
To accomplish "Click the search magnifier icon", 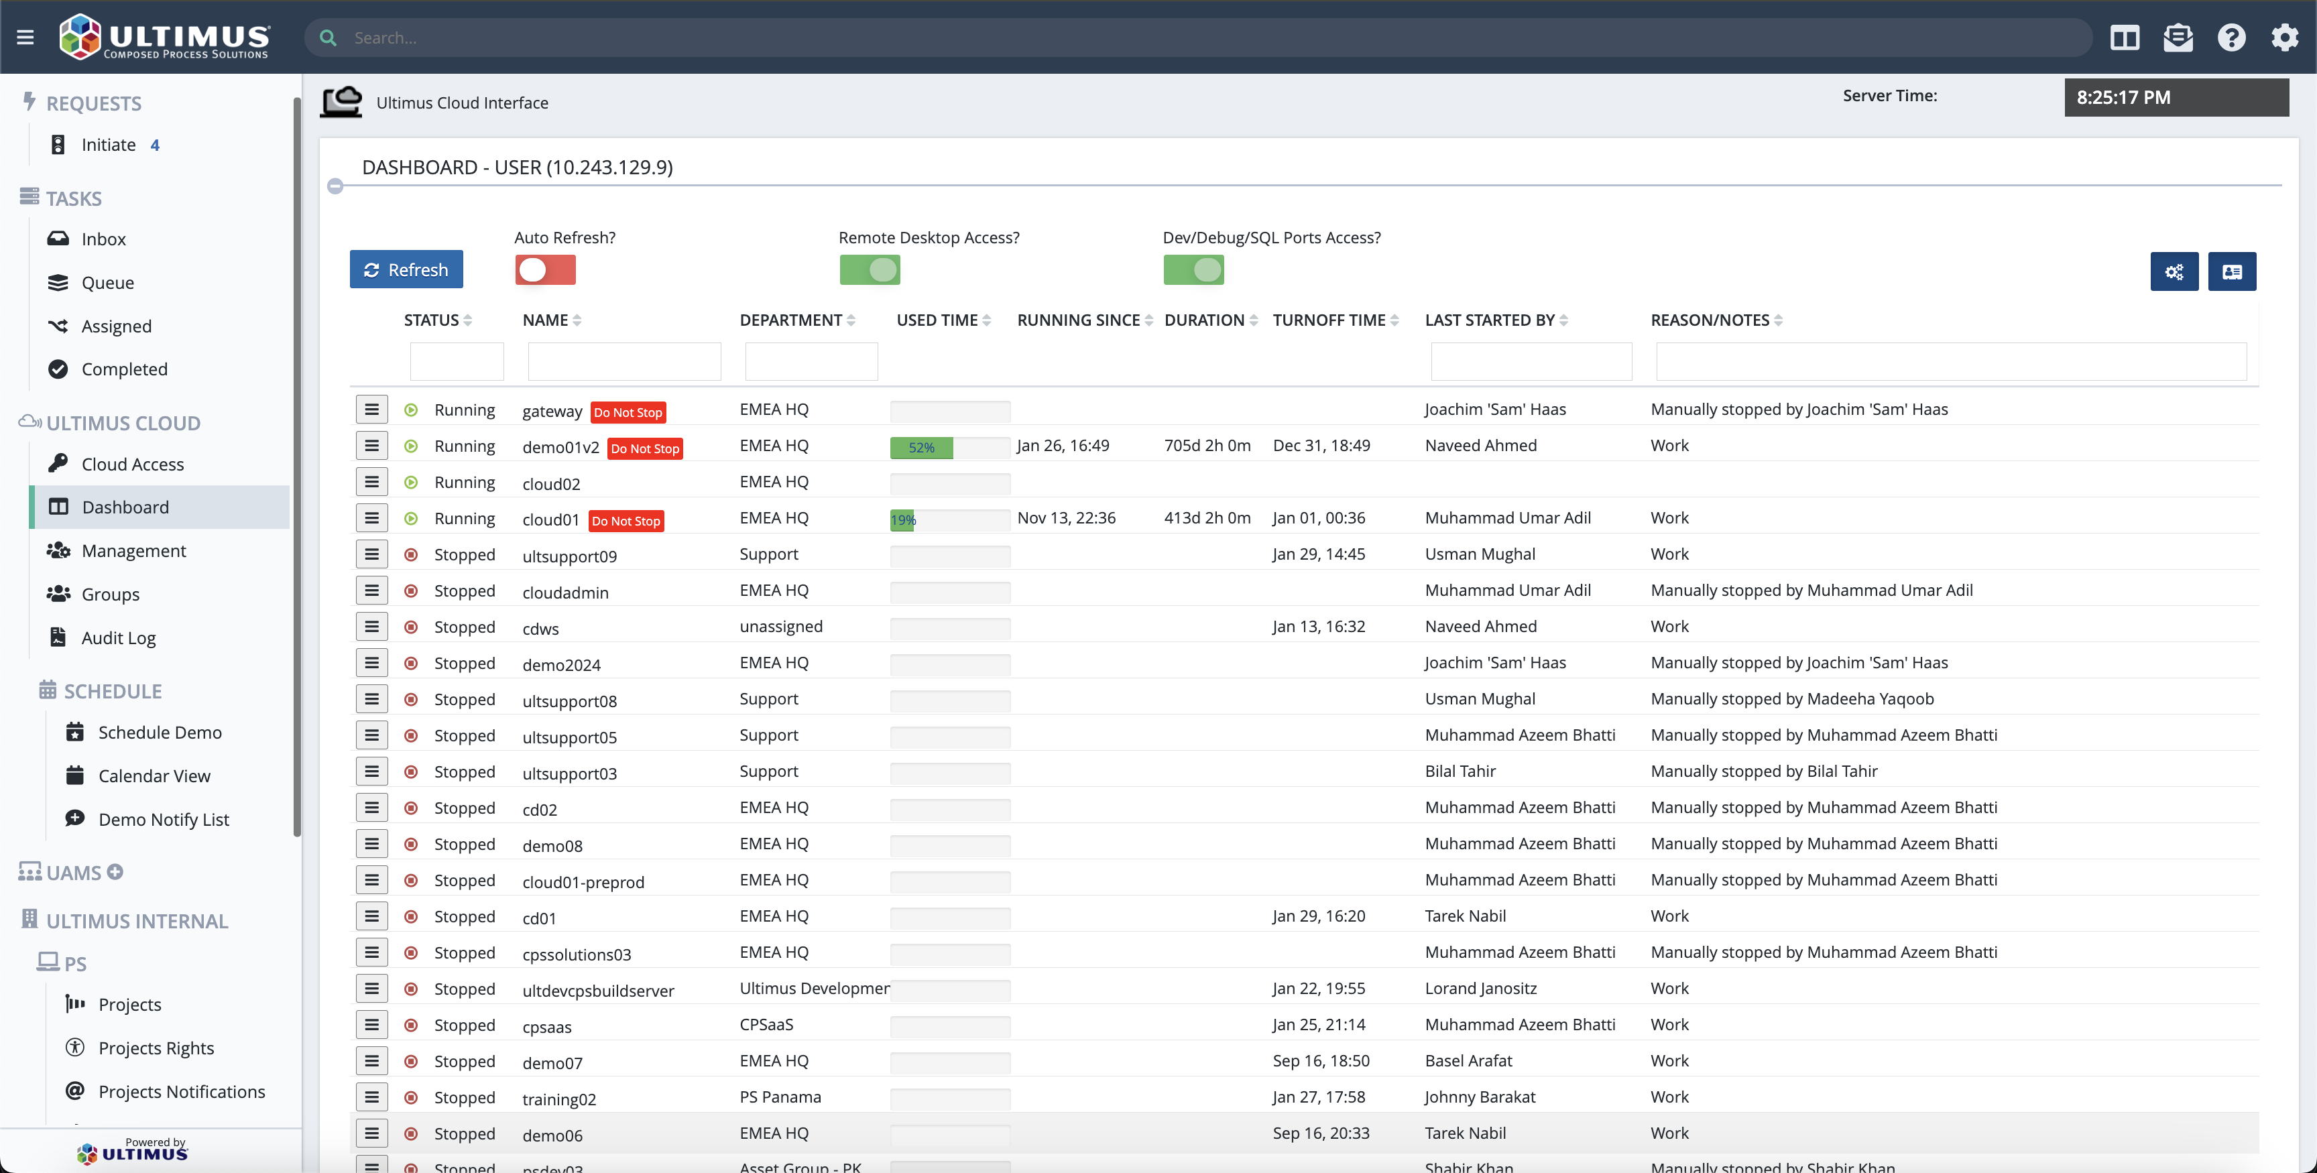I will pos(329,38).
